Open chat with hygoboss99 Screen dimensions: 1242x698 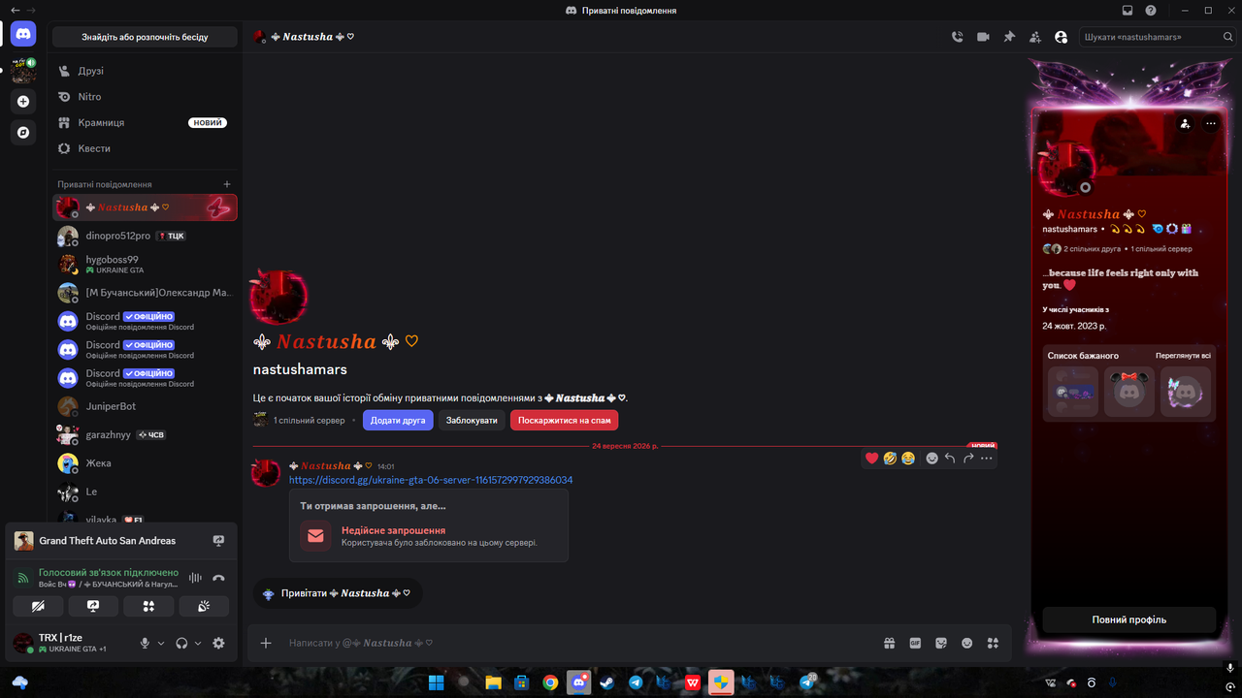[145, 265]
